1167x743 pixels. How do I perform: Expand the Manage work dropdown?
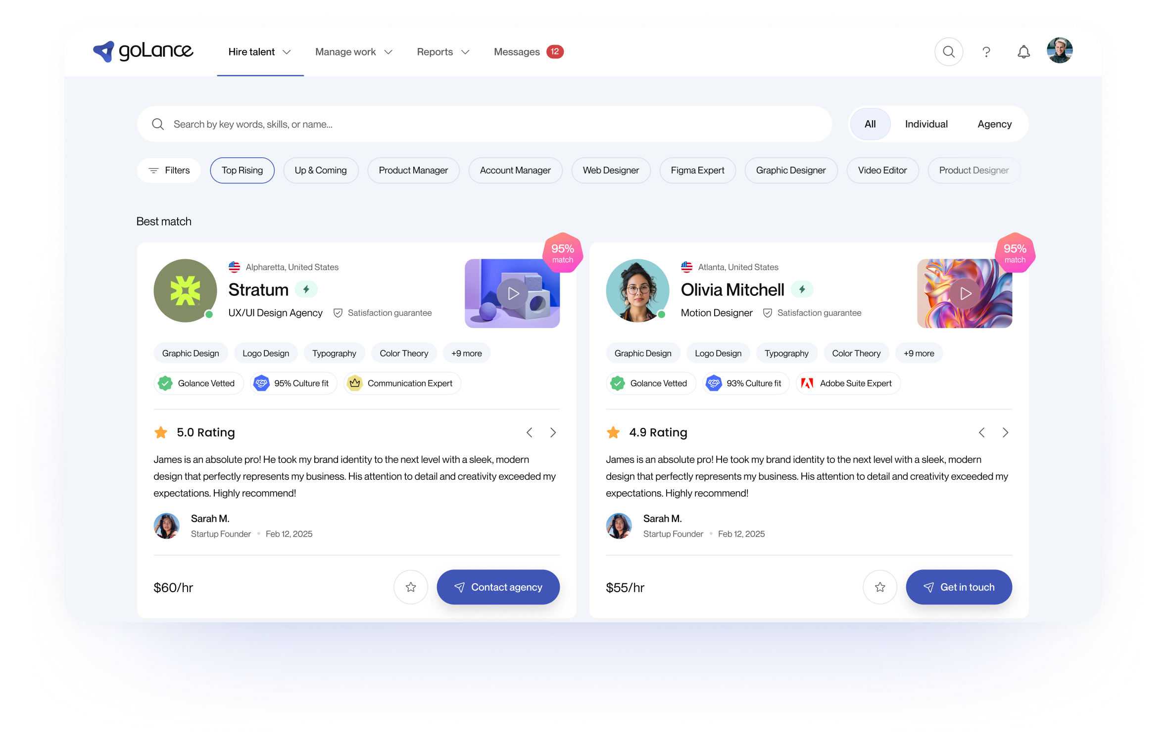pyautogui.click(x=353, y=52)
